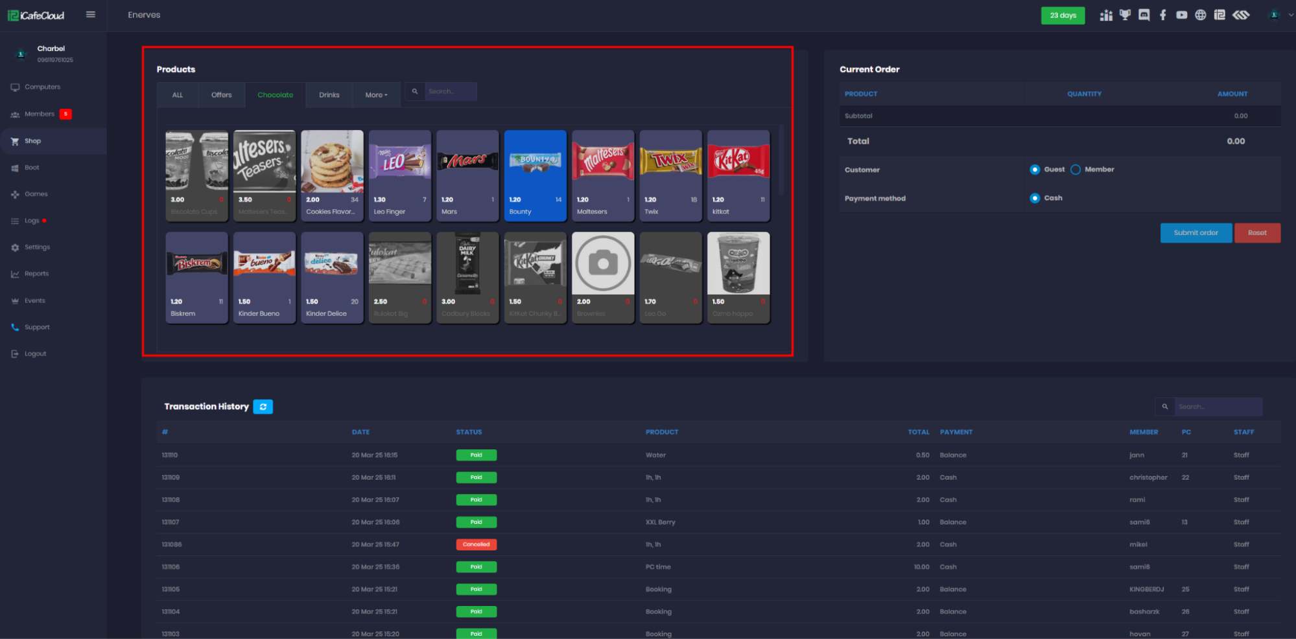Choose Cash payment method
Viewport: 1296px width, 639px height.
coord(1035,198)
